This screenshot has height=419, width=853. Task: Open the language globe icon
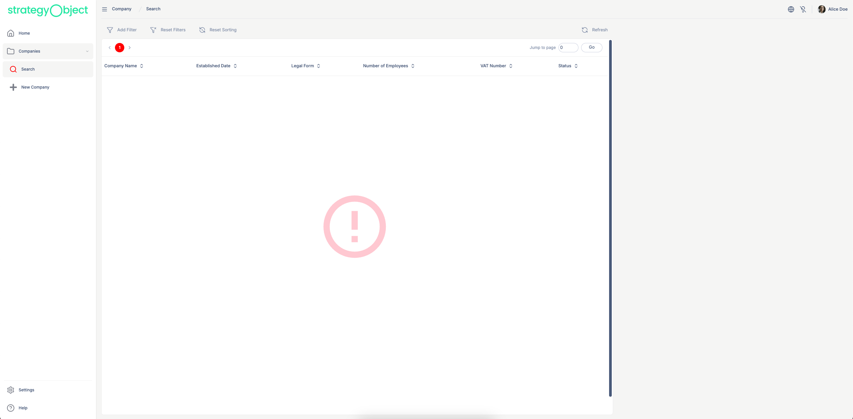[791, 9]
